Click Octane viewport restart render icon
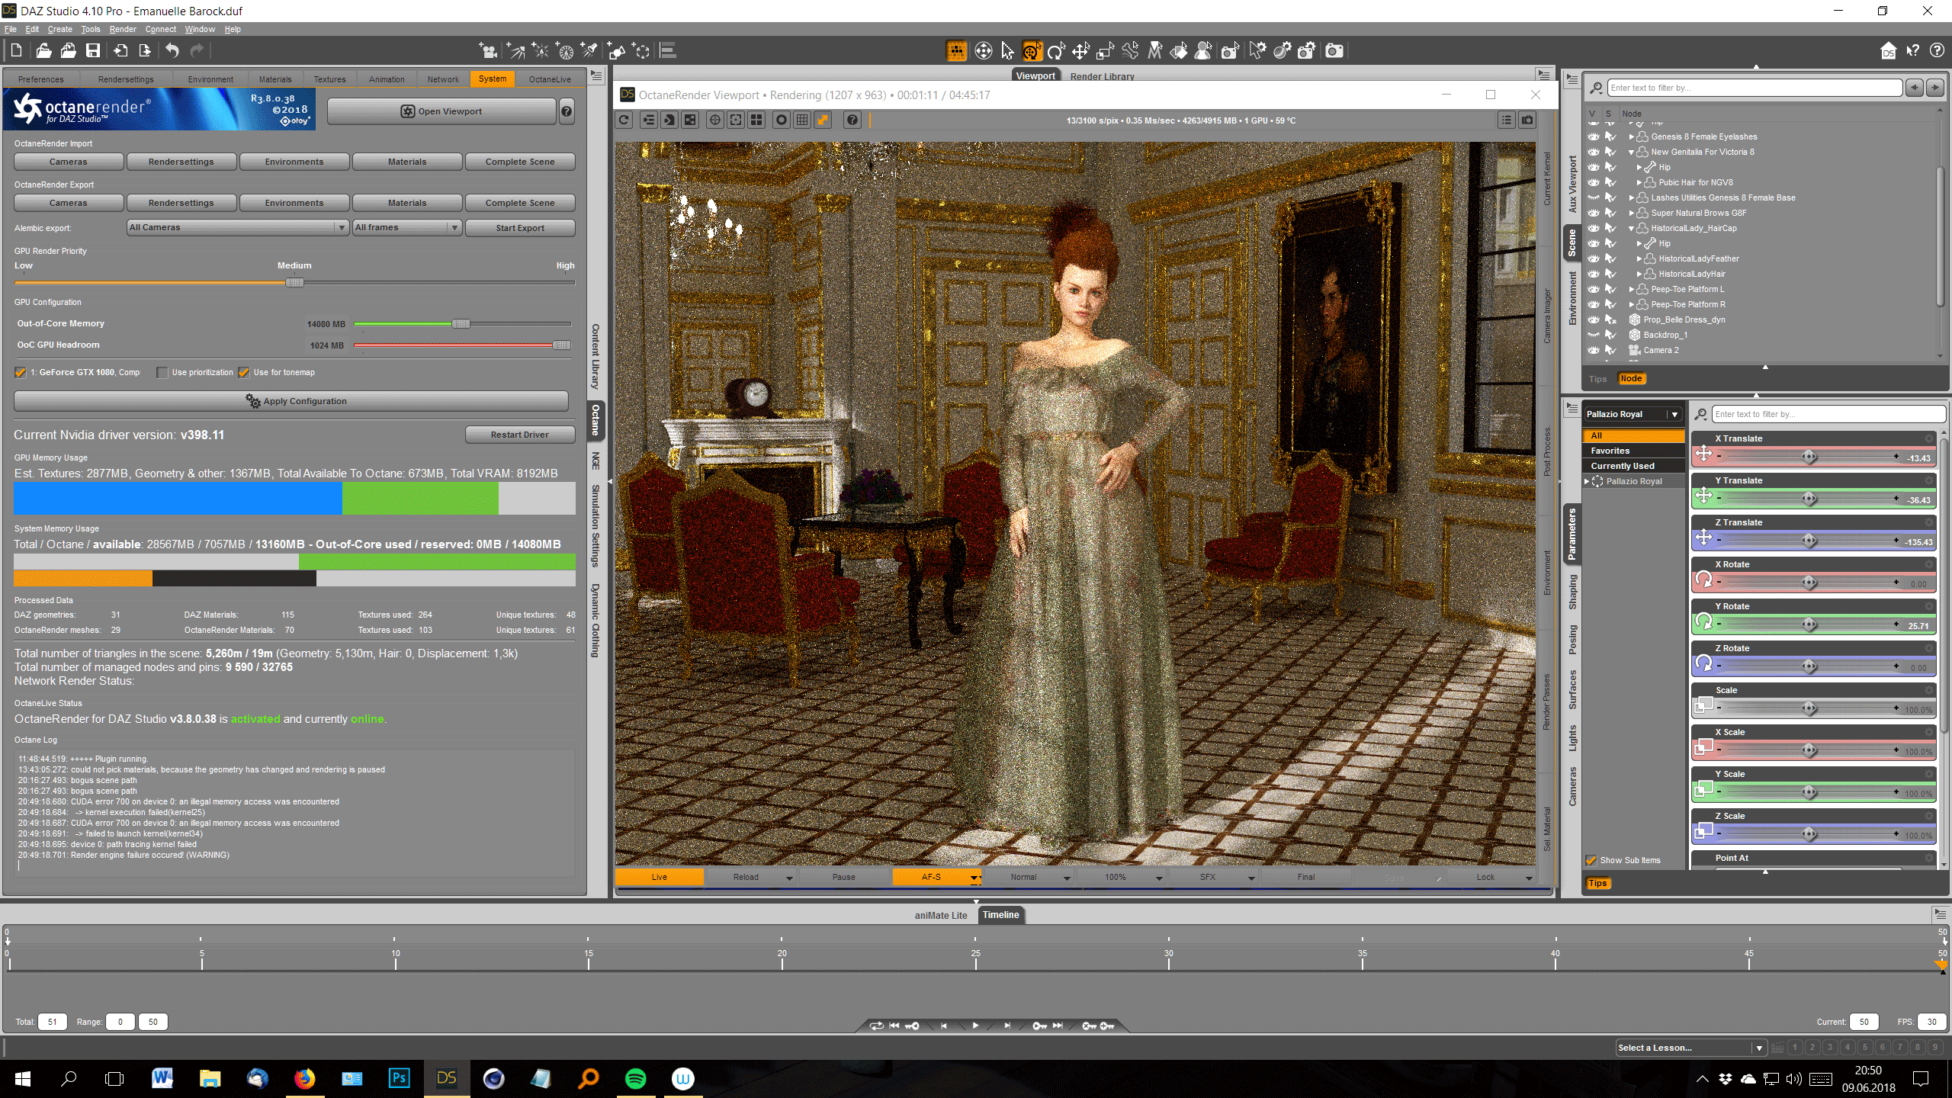The image size is (1952, 1098). (x=624, y=120)
